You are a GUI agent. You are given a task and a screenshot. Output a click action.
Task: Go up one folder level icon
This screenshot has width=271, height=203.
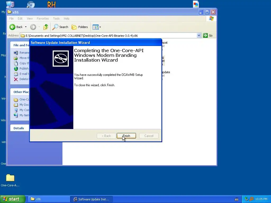46,27
